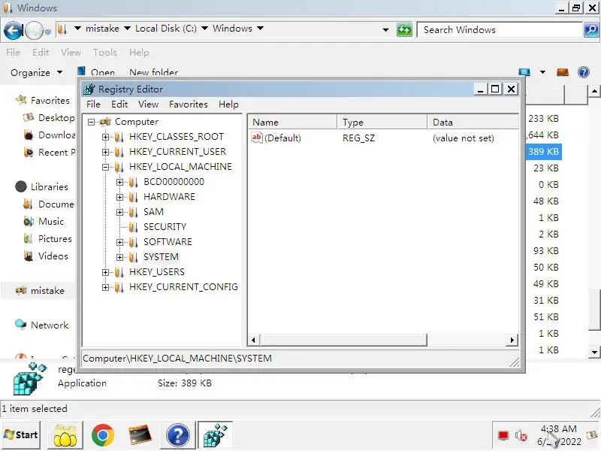Open Explorer help question mark icon
This screenshot has height=451, width=601.
point(584,72)
